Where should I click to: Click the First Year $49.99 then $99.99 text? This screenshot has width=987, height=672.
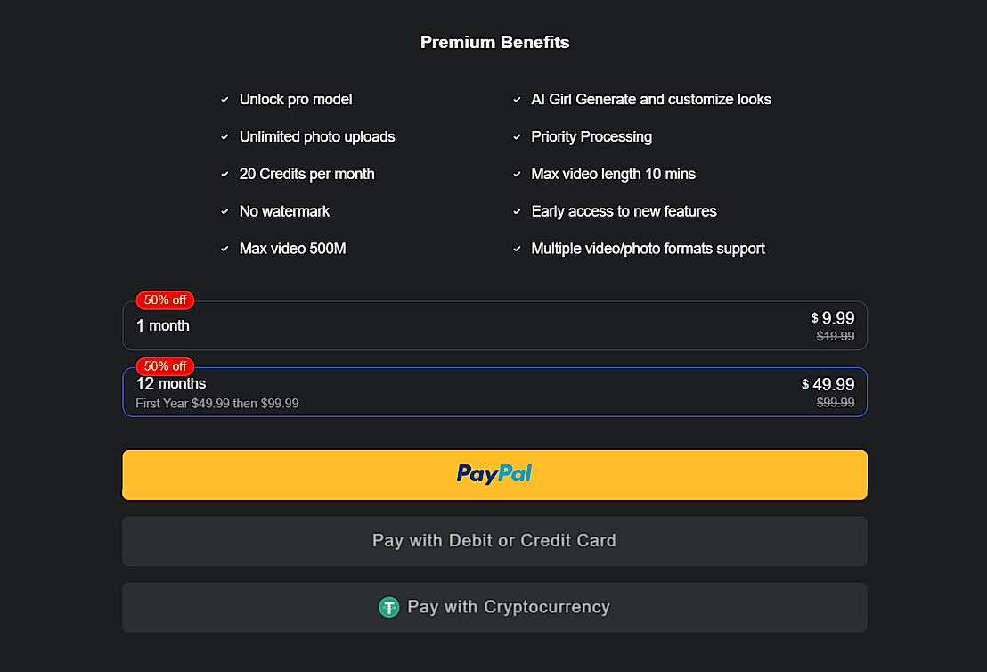click(216, 403)
